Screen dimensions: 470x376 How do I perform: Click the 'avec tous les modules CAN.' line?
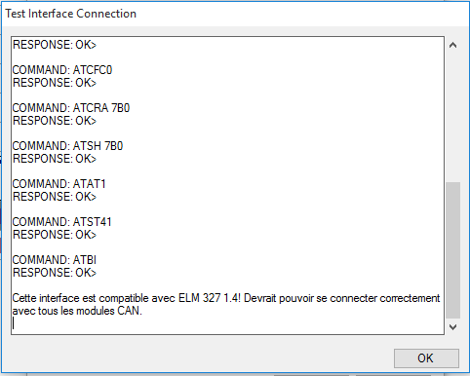[77, 311]
